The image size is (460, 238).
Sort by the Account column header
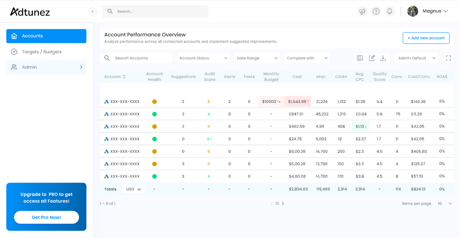point(115,77)
